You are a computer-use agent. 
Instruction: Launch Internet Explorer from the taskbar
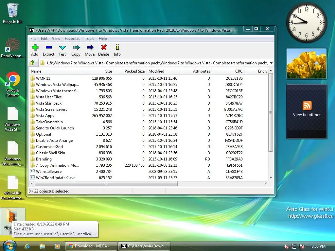[27, 246]
